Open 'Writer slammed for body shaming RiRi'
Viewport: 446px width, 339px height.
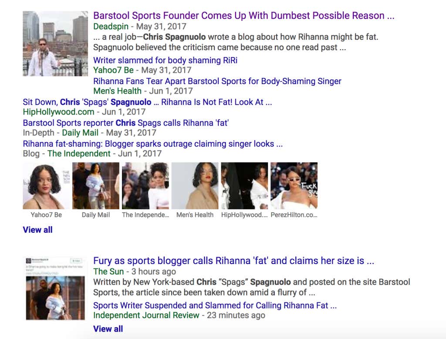click(x=165, y=60)
